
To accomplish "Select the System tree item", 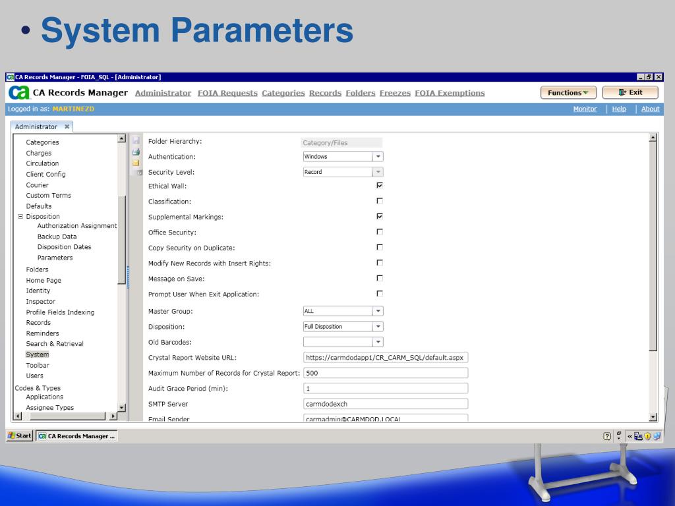I will (38, 354).
